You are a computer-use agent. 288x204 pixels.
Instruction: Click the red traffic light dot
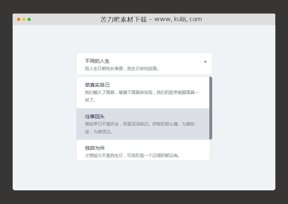[18, 20]
